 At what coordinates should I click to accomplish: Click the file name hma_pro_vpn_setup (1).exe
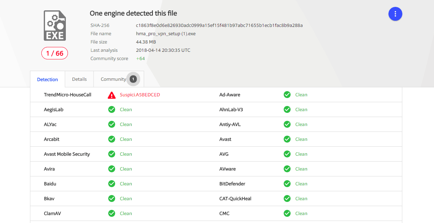pos(166,33)
